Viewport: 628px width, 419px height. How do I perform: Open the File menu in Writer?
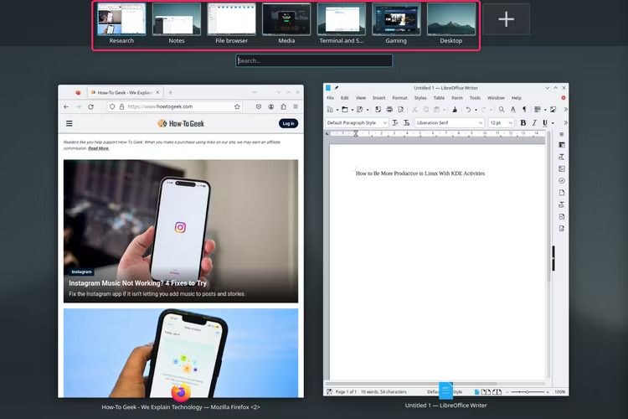click(x=331, y=98)
